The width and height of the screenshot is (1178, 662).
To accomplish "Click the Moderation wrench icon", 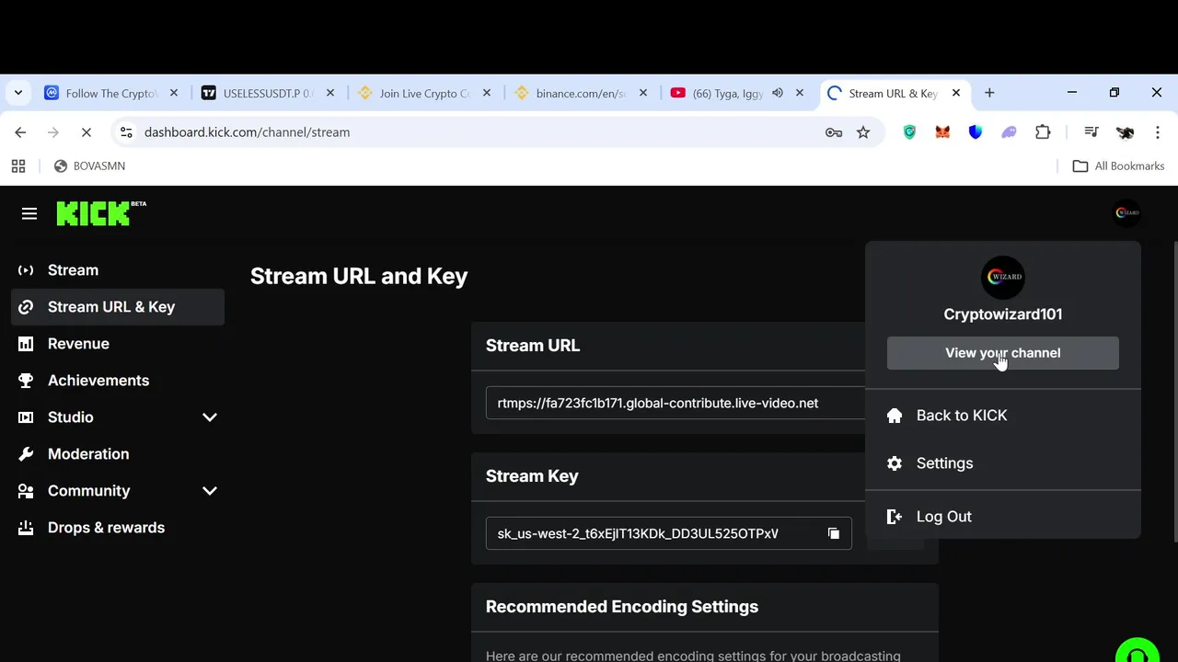I will tap(26, 454).
